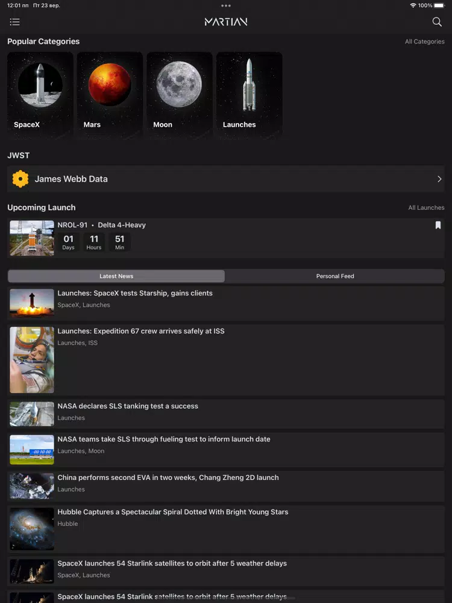This screenshot has height=603, width=452.
Task: Tap the SLS tanking test thumbnail
Action: [32, 414]
